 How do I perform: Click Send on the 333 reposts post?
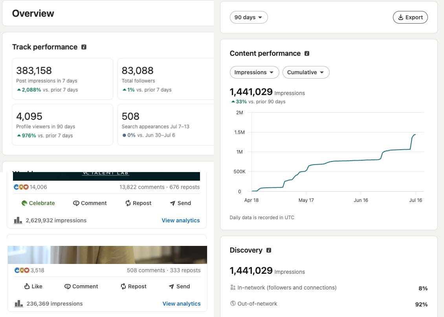179,286
